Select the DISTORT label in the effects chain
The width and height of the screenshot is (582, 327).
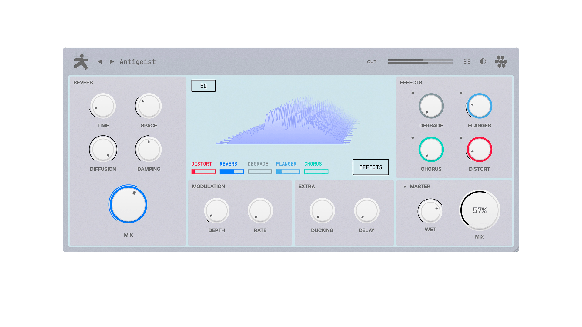pos(202,164)
